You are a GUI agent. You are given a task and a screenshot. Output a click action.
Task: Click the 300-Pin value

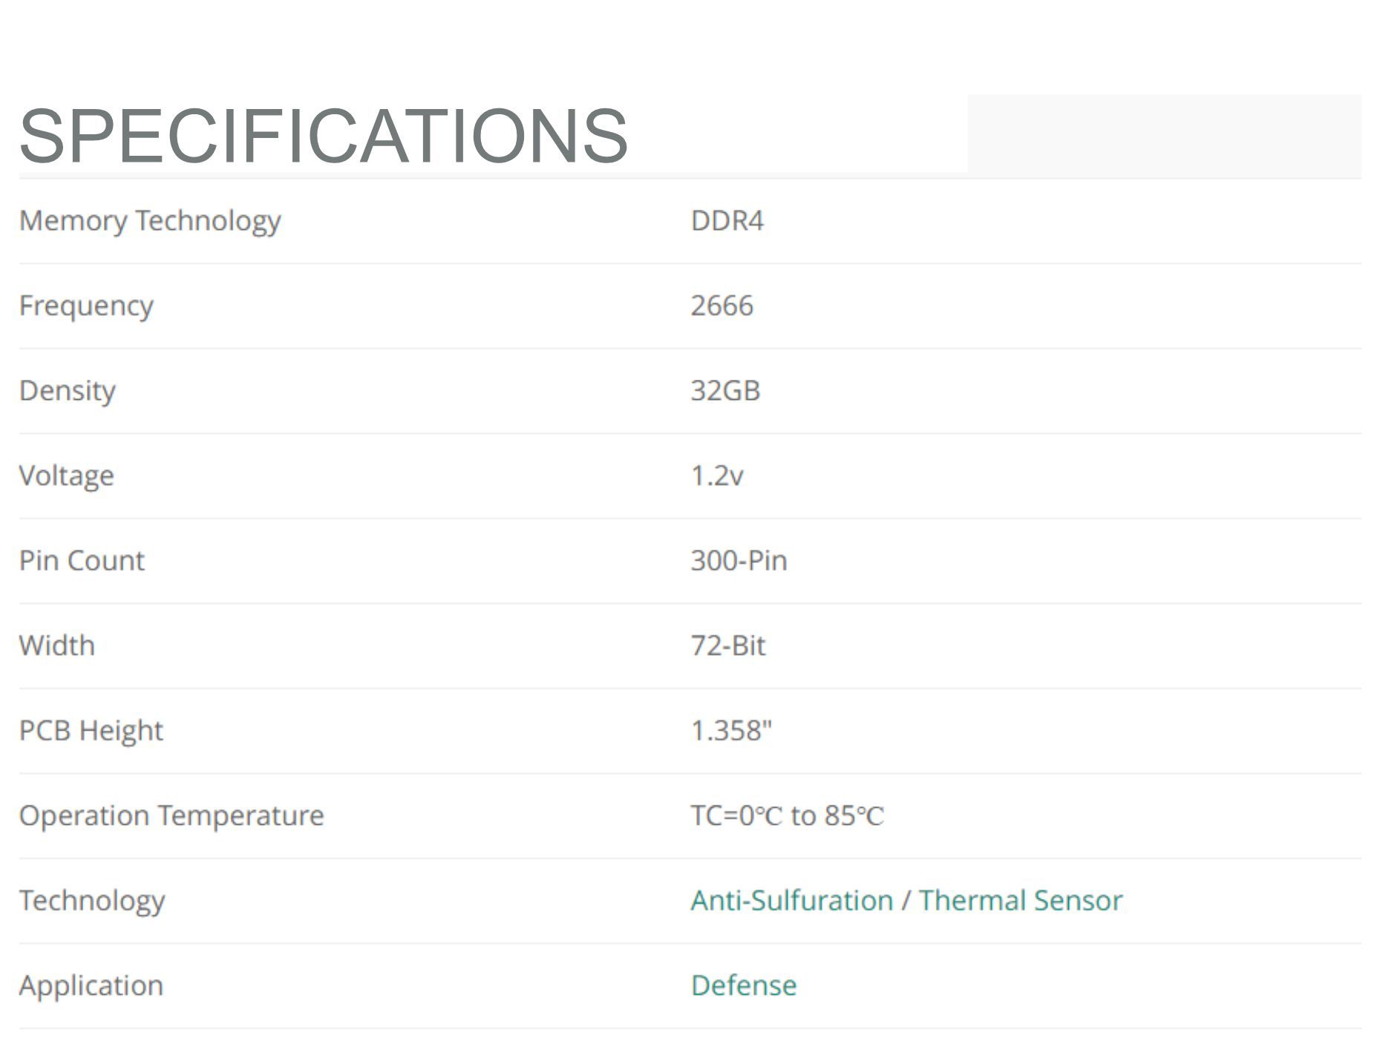point(739,561)
